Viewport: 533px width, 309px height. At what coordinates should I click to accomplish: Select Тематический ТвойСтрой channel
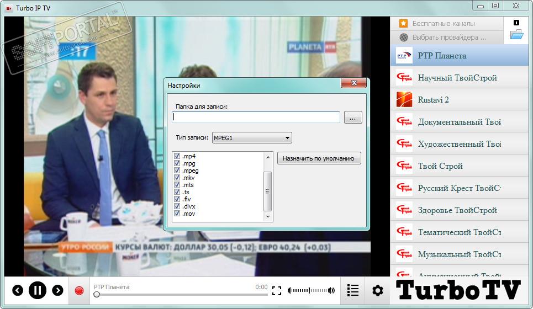point(459,232)
